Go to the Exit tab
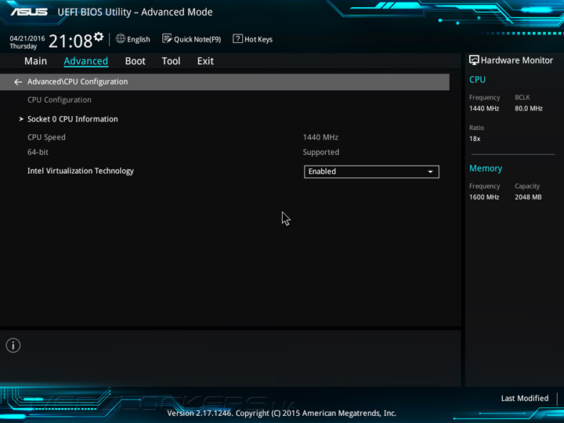 [205, 61]
